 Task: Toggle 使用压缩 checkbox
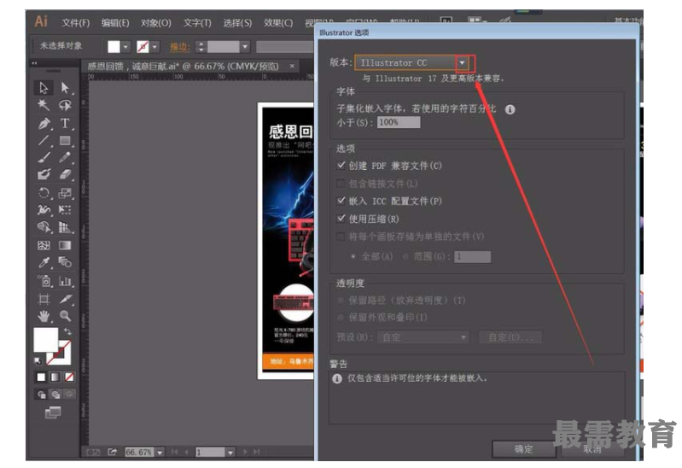341,219
